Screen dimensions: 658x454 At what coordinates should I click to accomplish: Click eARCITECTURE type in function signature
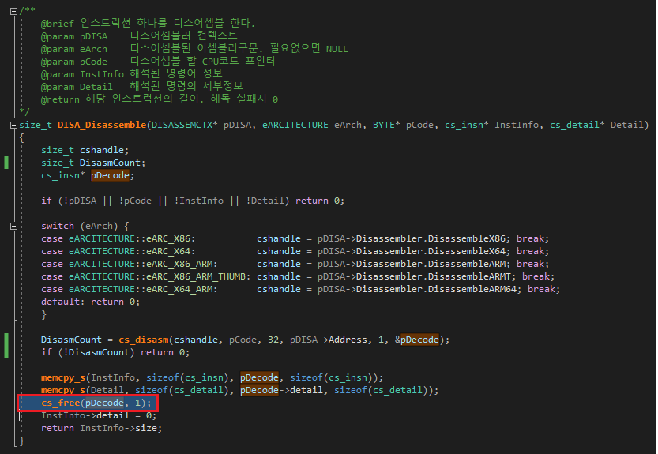pos(295,125)
